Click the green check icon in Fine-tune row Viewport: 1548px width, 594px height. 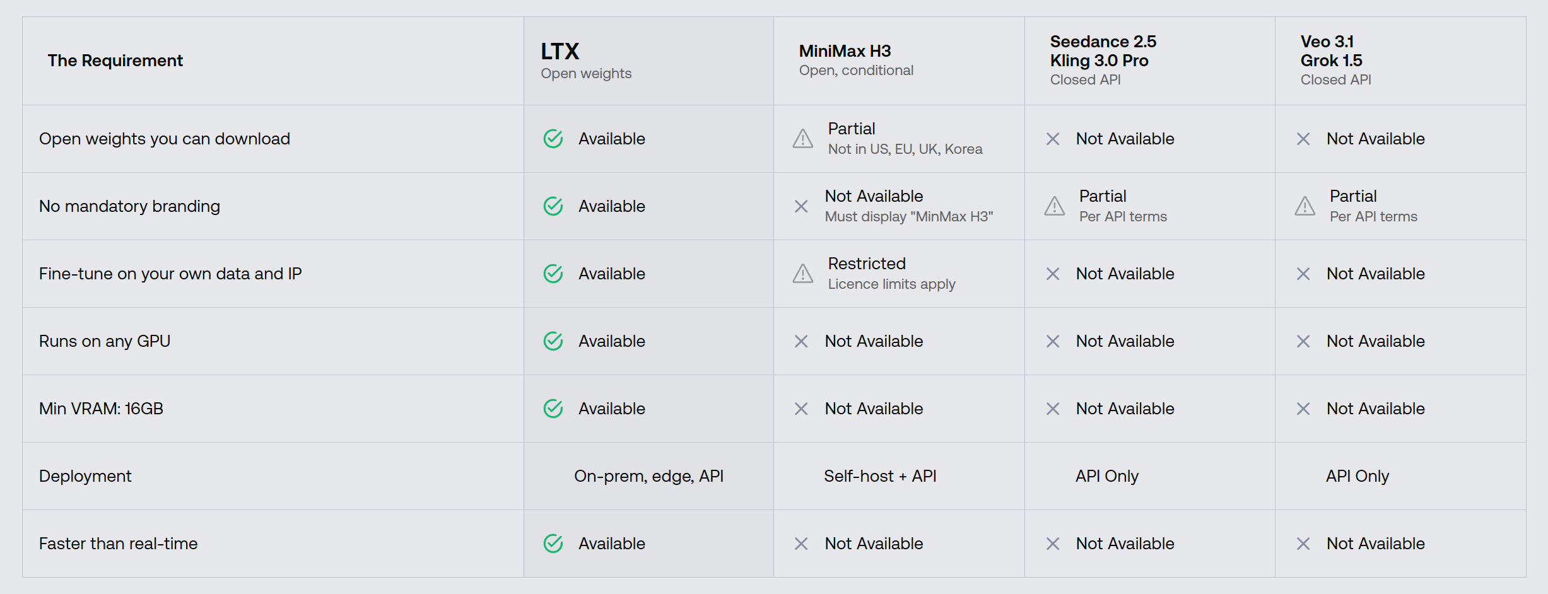(553, 274)
